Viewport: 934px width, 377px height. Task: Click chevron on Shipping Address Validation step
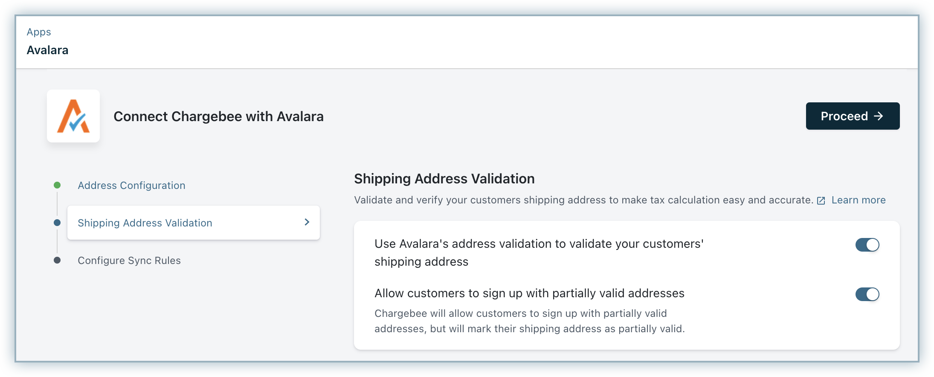point(307,222)
